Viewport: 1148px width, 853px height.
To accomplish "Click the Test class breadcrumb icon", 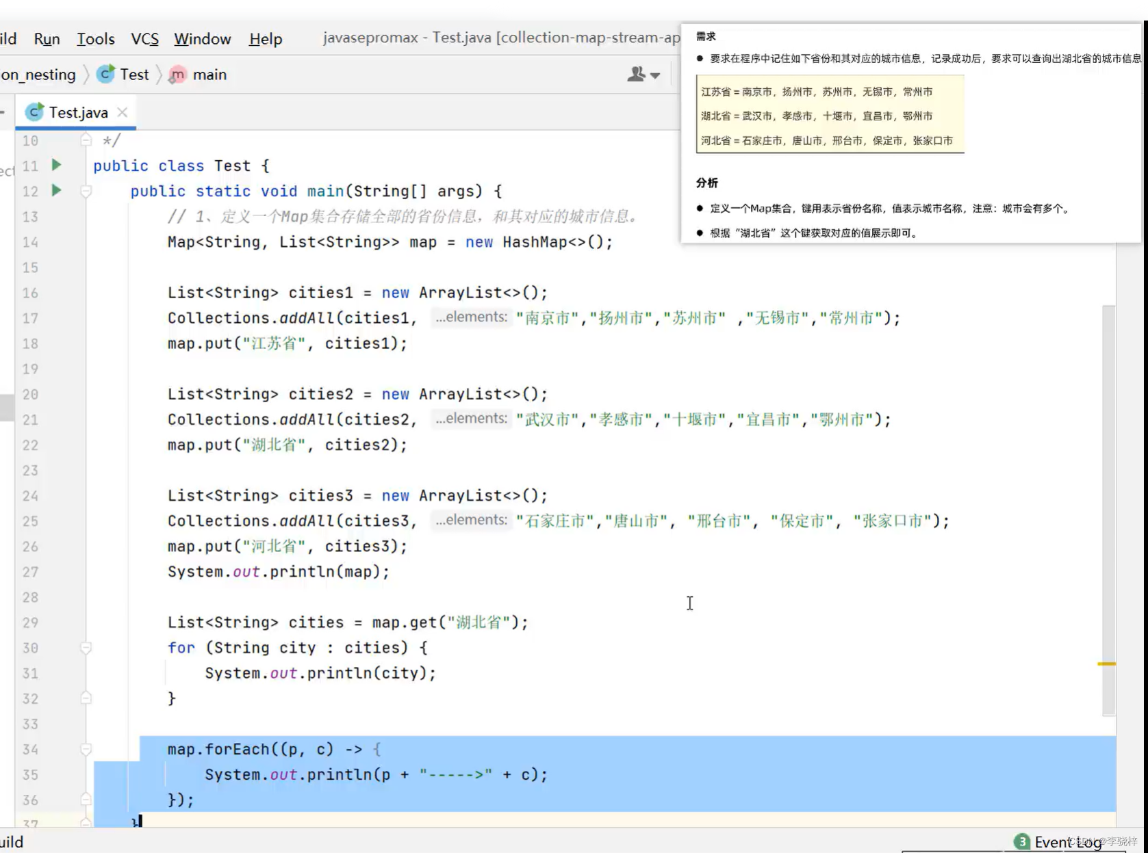I will 105,75.
